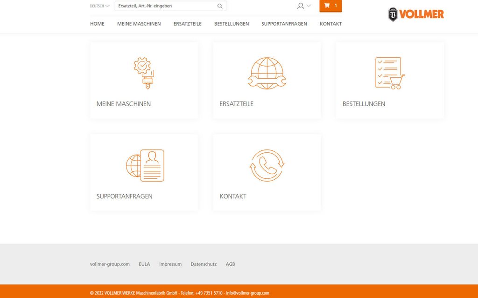The height and width of the screenshot is (298, 478).
Task: Open the globe and wrench Ersatzteile icon
Action: coord(267,73)
